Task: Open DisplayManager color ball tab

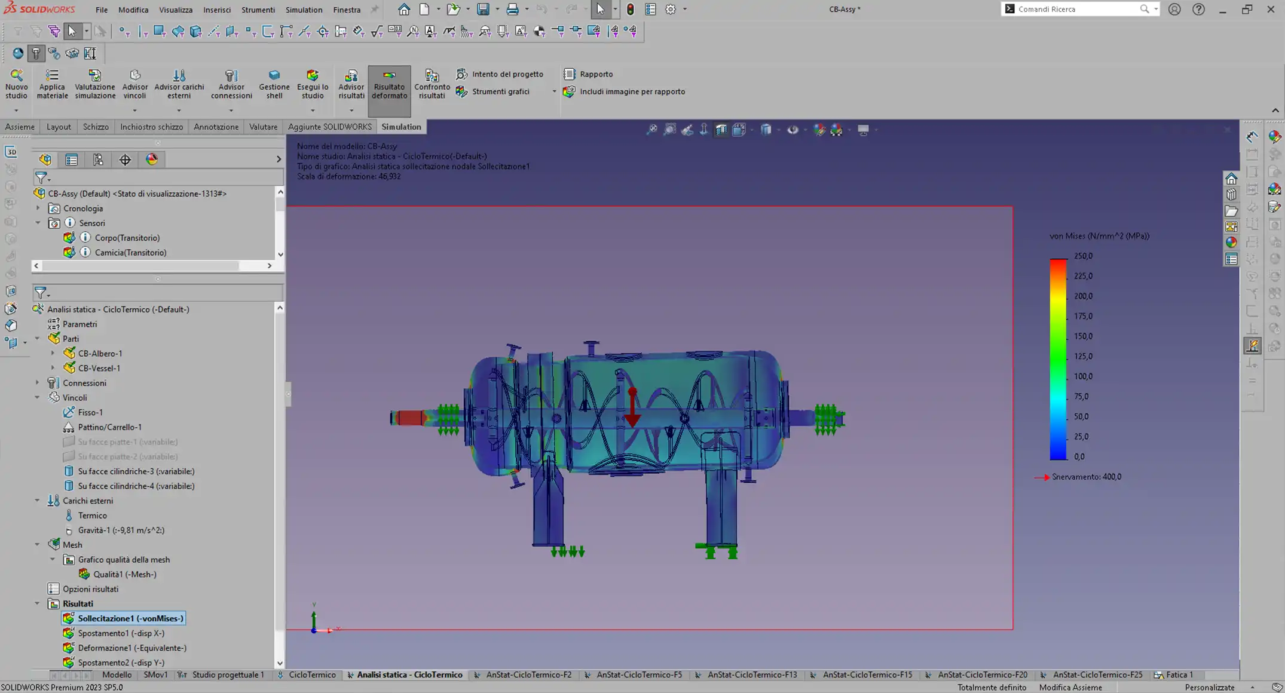Action: pos(152,160)
